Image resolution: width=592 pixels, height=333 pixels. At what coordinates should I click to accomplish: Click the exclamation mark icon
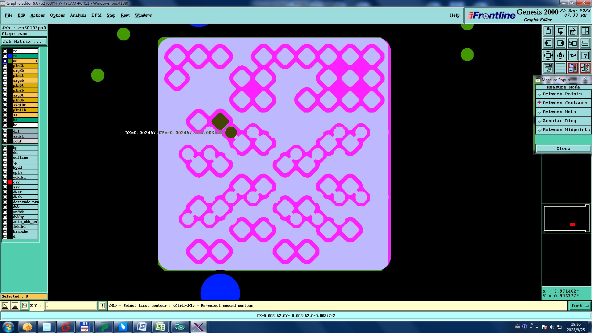pos(102,306)
